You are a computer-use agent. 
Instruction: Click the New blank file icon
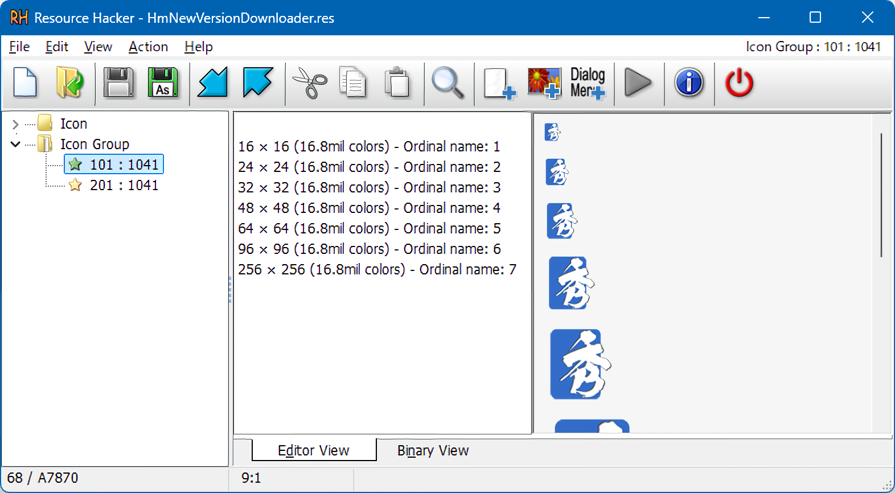(25, 83)
